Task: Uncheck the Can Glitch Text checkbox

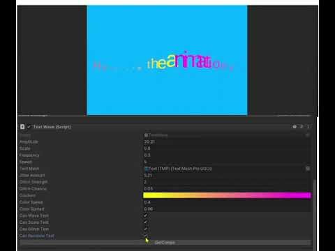Action: pos(146,229)
